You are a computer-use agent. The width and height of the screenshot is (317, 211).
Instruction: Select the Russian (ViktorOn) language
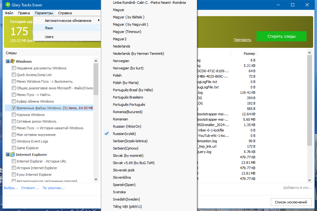point(149,126)
